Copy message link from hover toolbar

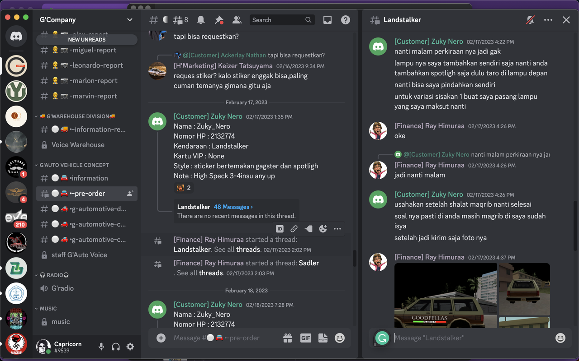tap(294, 229)
